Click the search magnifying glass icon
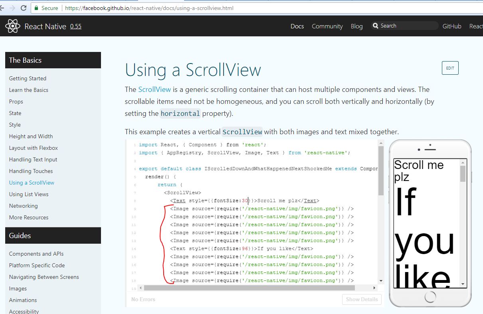Viewport: 483px width, 314px height. tap(376, 26)
